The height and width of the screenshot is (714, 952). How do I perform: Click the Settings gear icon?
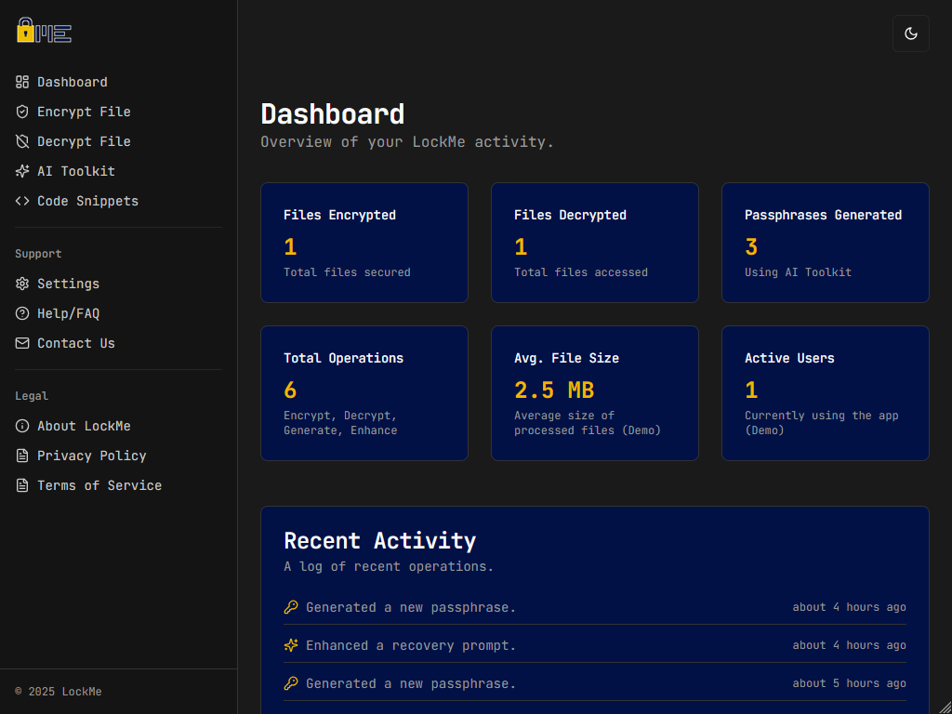click(x=22, y=284)
